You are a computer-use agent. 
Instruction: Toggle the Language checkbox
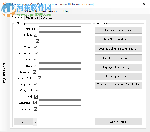pos(35,103)
